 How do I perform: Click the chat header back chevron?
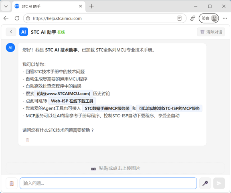11,32
